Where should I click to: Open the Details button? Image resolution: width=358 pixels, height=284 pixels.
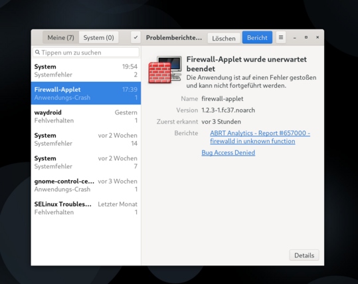tap(304, 255)
